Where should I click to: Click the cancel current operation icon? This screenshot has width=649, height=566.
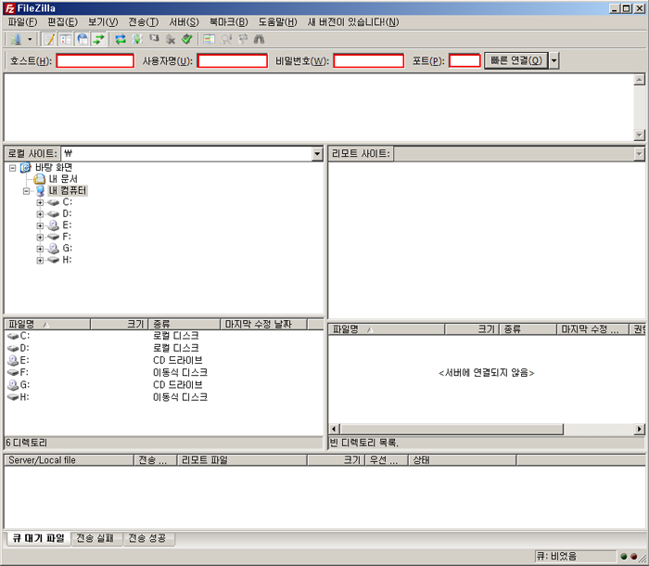coord(154,39)
